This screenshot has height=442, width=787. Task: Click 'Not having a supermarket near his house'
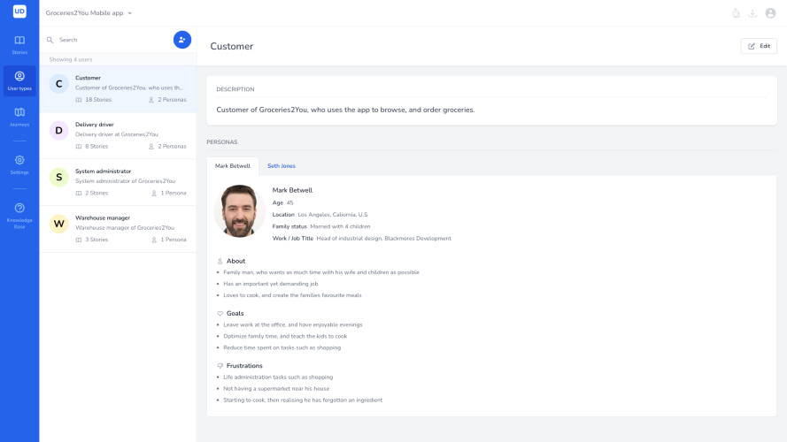click(x=276, y=388)
